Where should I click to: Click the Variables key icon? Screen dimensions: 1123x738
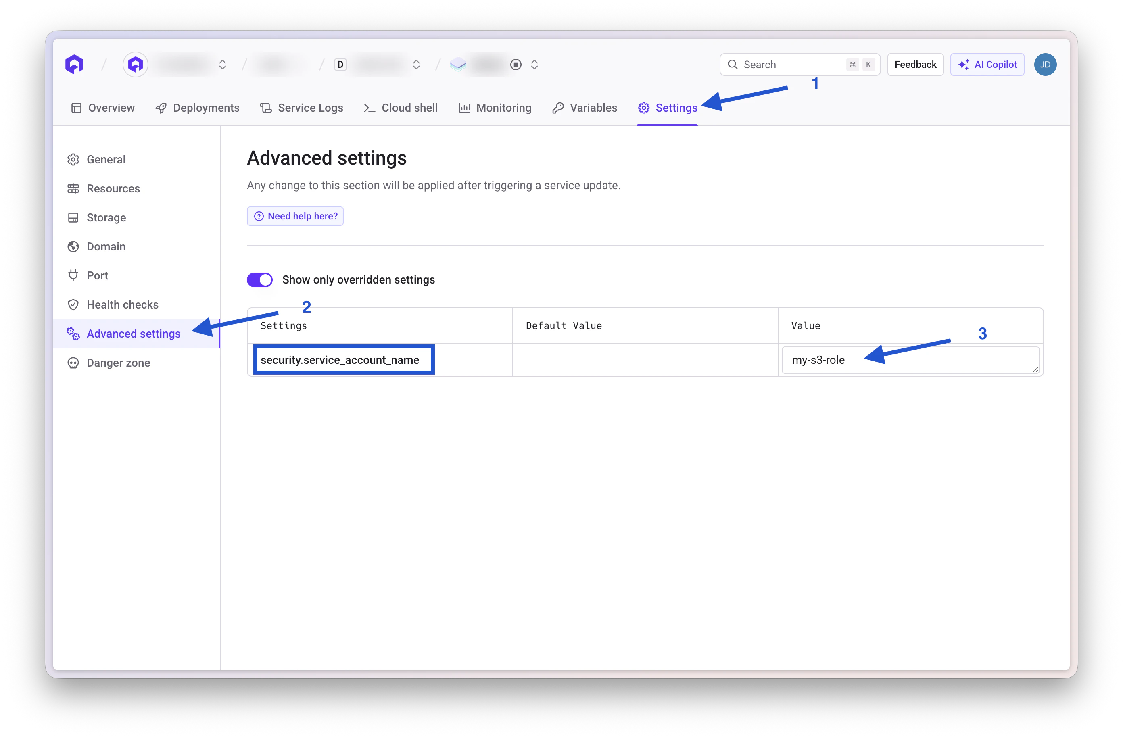click(x=558, y=108)
